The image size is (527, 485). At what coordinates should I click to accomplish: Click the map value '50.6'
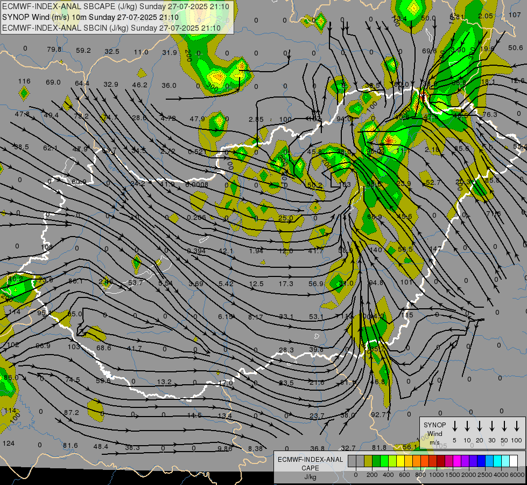point(516,48)
